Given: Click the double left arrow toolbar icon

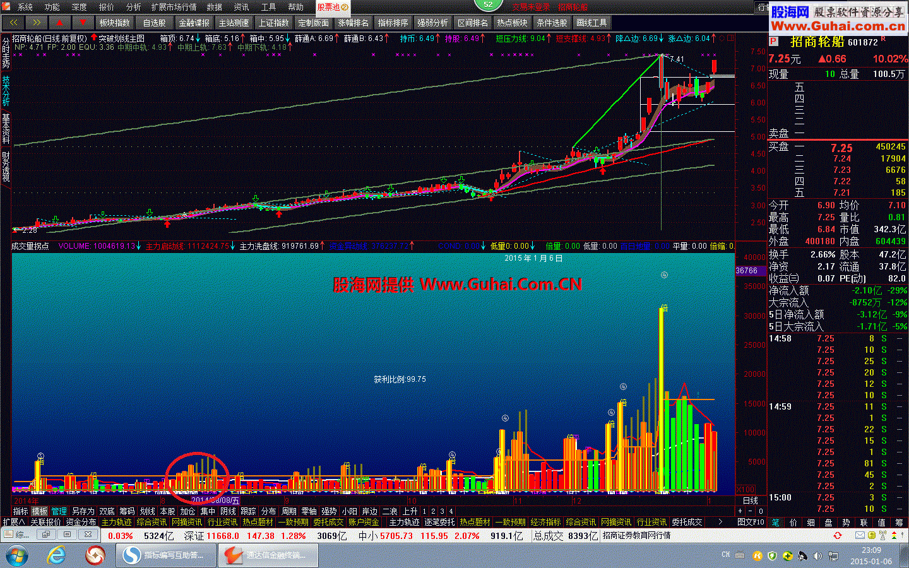Looking at the screenshot, I should click(x=14, y=23).
